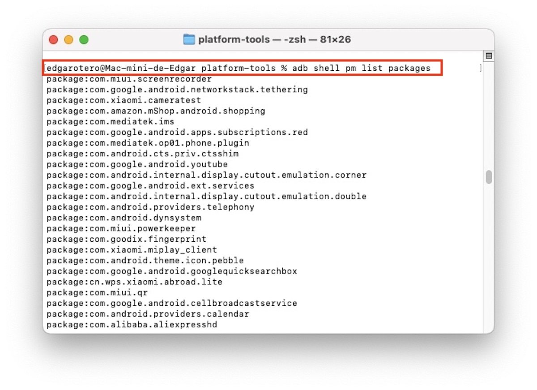Click 'package:com.goodix.fingerprint' in the output
The height and width of the screenshot is (390, 537).
127,240
